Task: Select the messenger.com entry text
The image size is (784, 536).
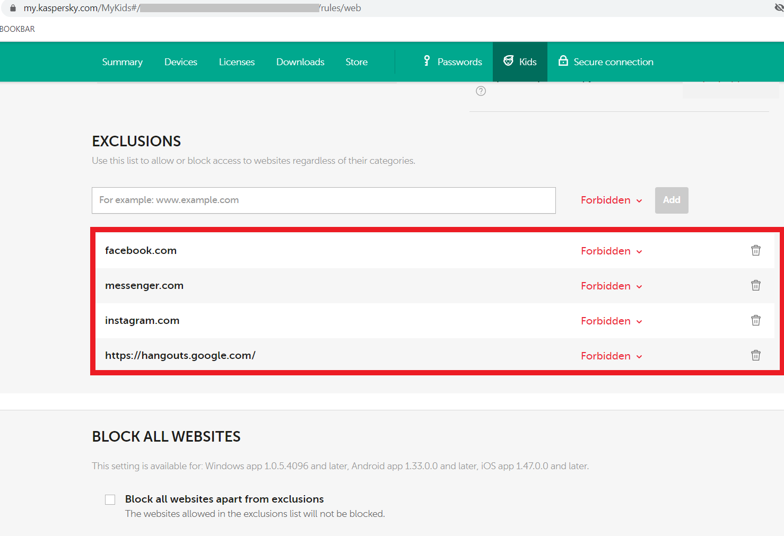Action: (x=144, y=286)
